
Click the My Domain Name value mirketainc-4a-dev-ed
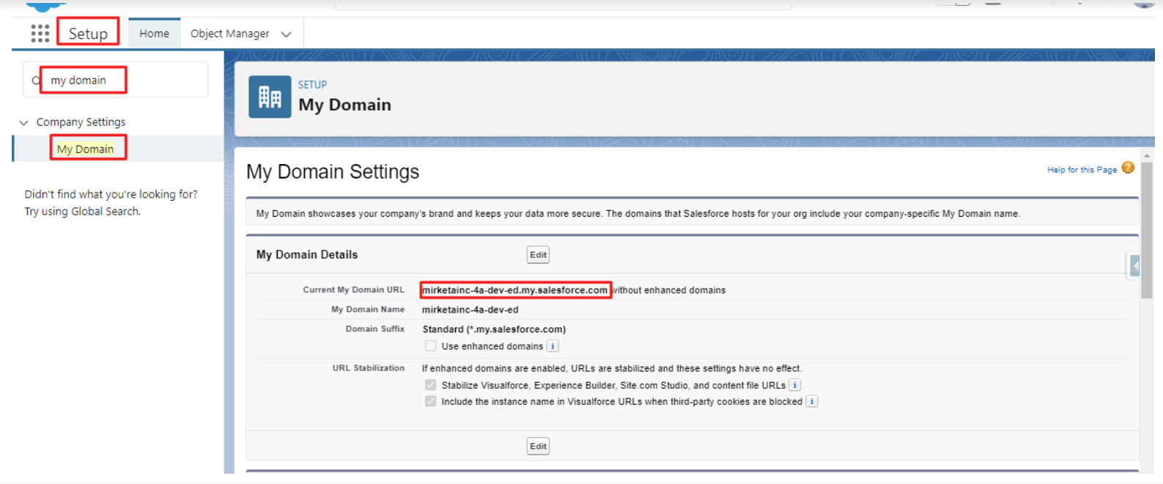pos(470,310)
